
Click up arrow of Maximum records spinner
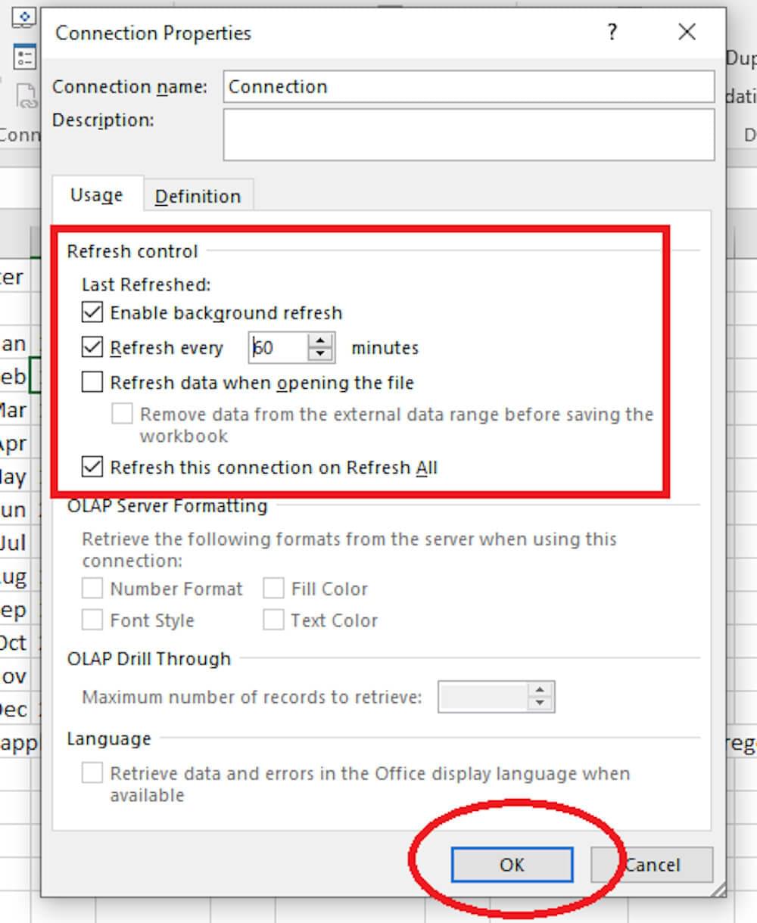click(x=539, y=690)
